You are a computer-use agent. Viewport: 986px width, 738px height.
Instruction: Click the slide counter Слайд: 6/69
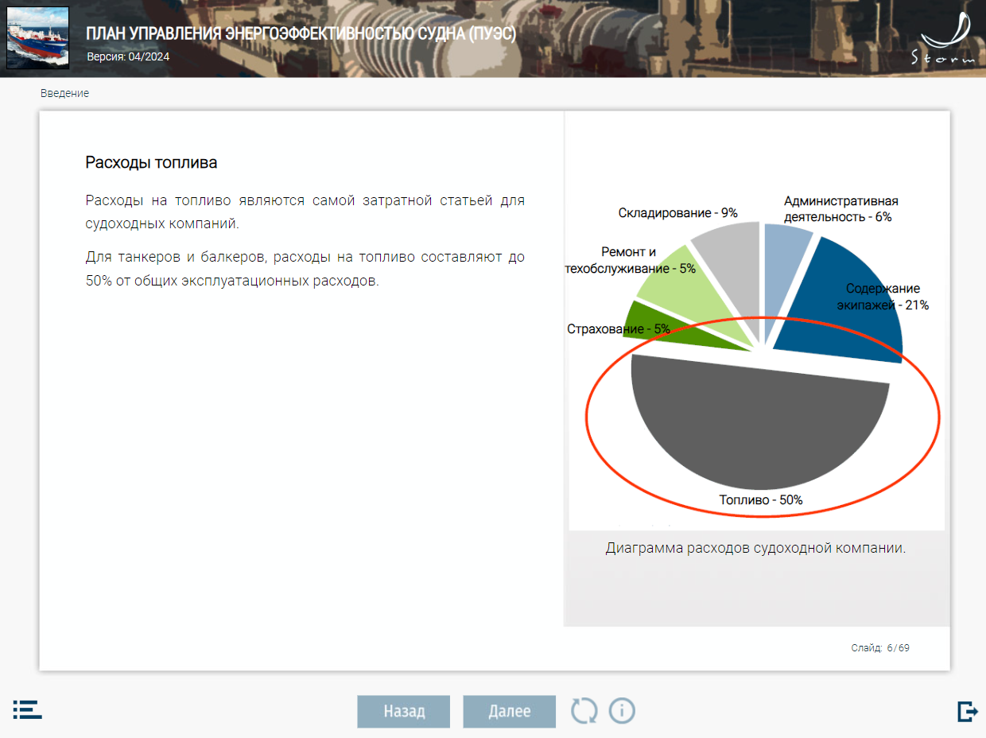880,648
